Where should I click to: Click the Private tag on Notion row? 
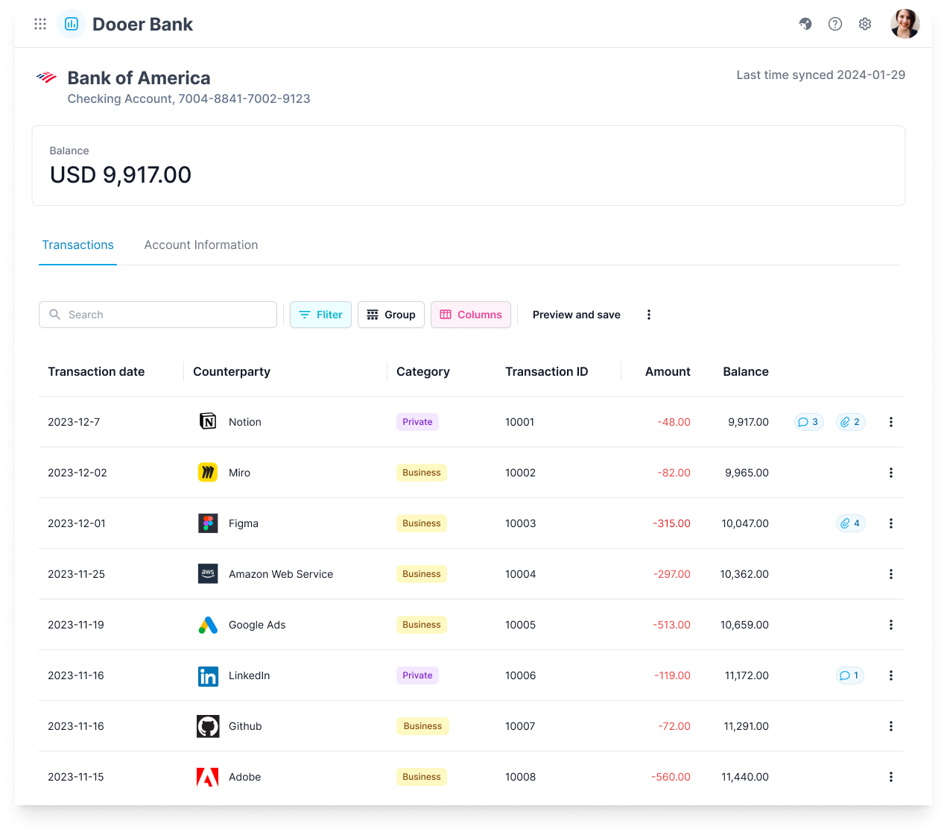(x=417, y=422)
